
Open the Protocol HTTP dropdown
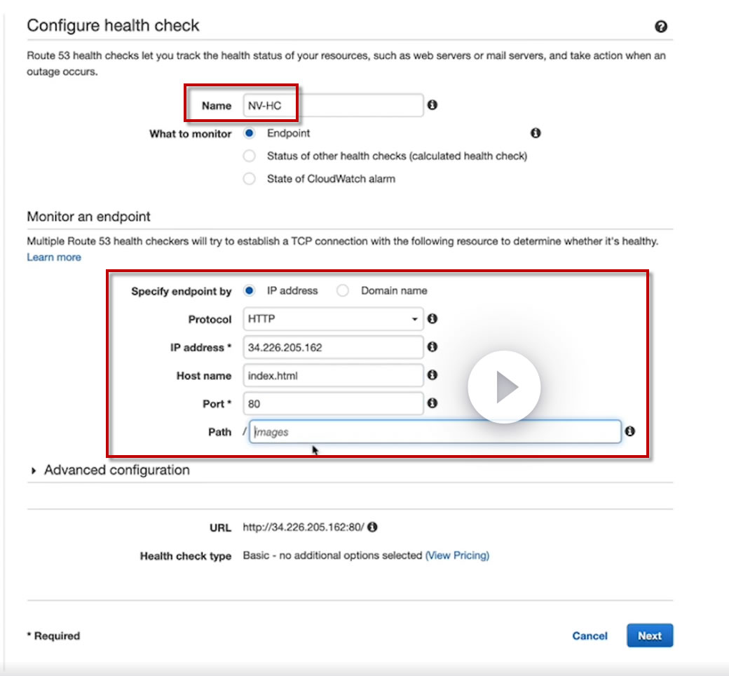tap(333, 319)
